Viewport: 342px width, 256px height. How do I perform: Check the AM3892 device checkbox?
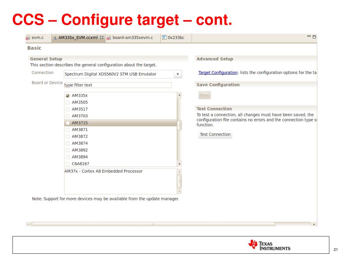click(67, 150)
